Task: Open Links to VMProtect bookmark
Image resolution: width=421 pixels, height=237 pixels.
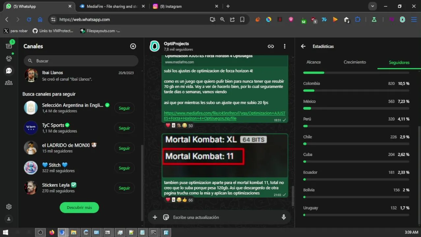Action: [53, 31]
